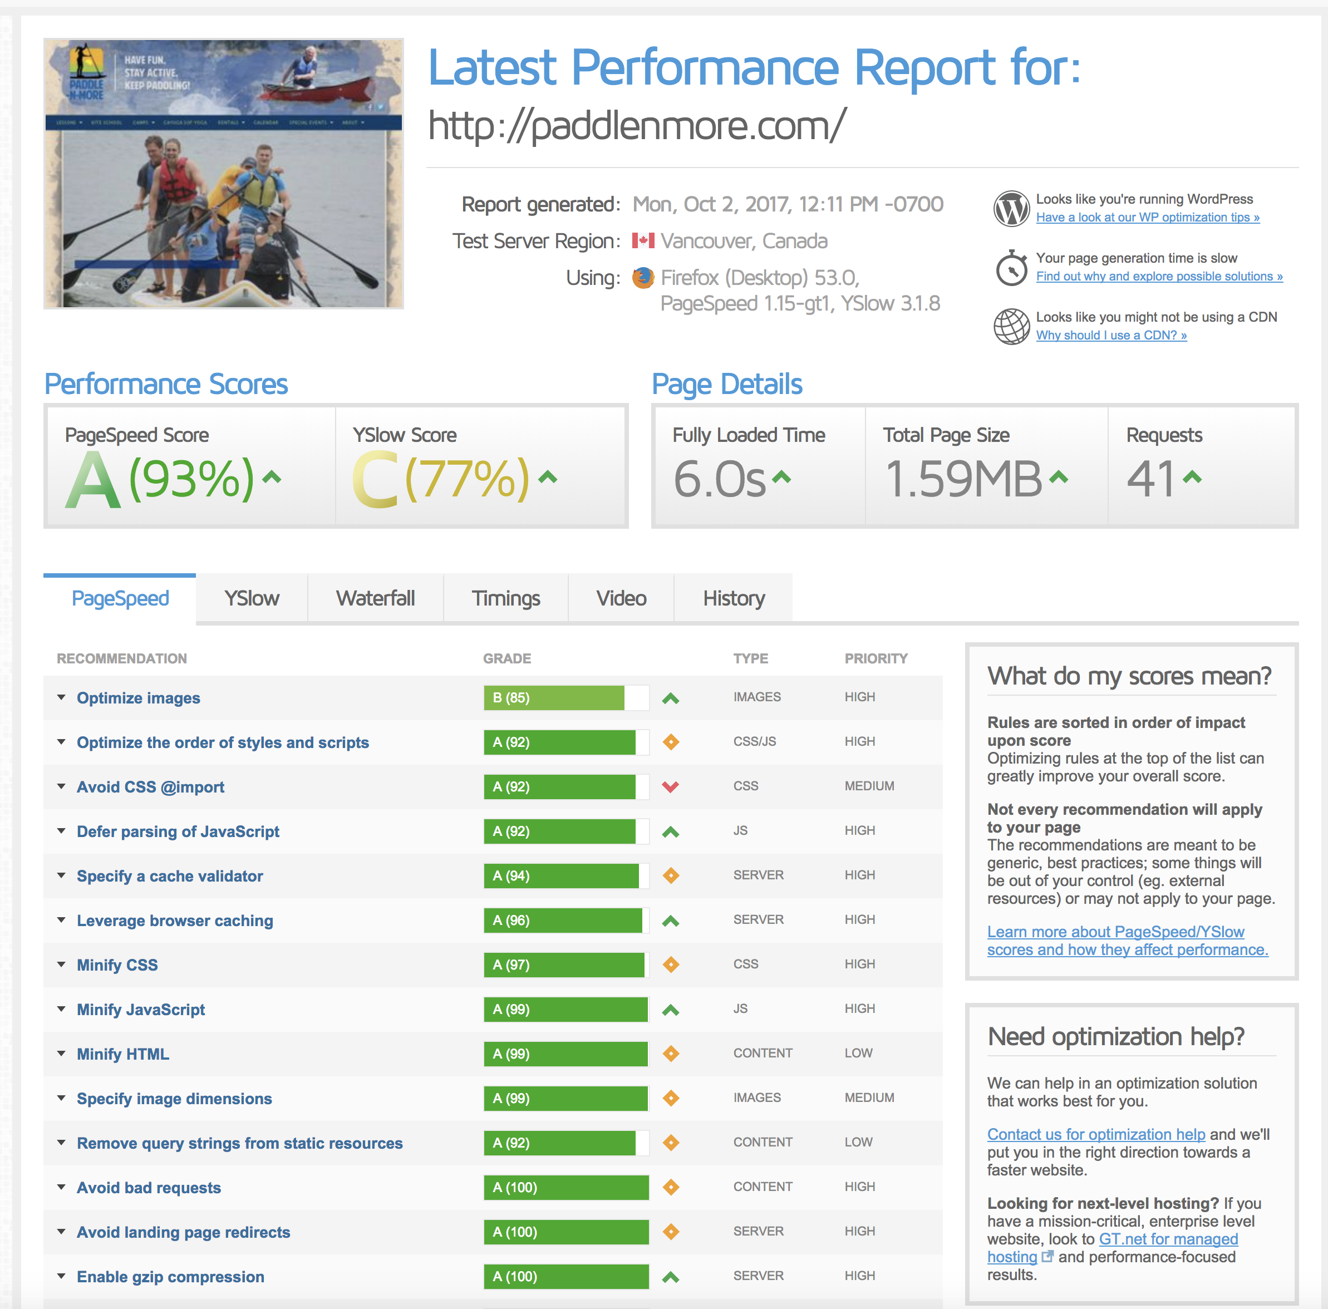Click the paddlenmore site screenshot thumbnail
Screen dimensions: 1328x1309
pos(223,173)
